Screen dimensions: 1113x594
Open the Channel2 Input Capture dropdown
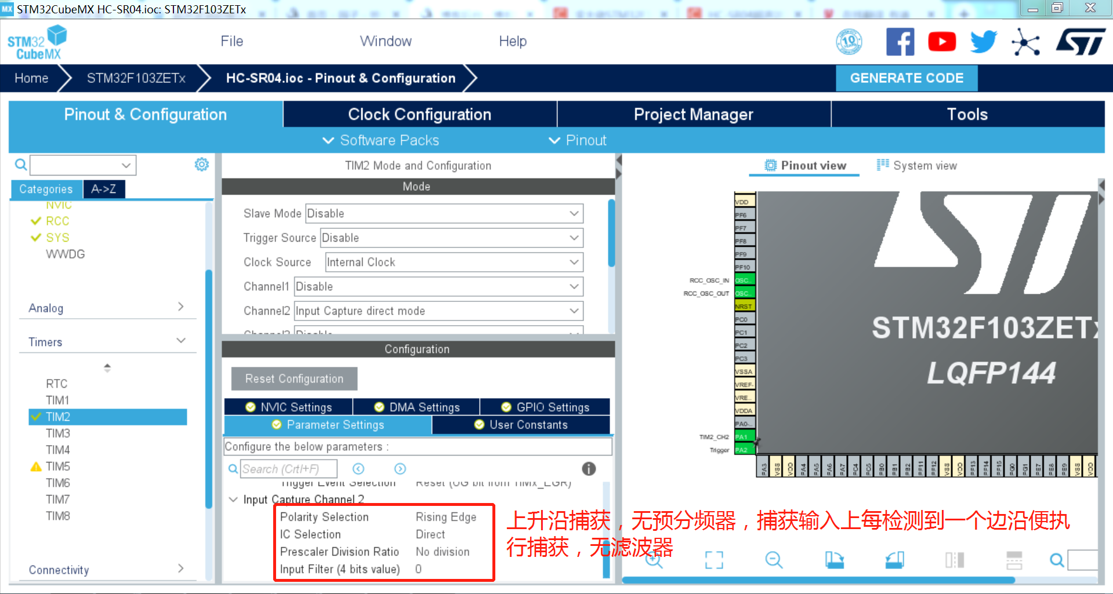(x=438, y=311)
